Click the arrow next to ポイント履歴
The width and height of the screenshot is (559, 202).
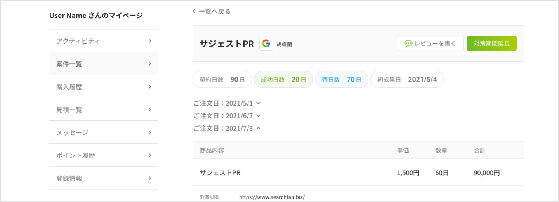(150, 155)
